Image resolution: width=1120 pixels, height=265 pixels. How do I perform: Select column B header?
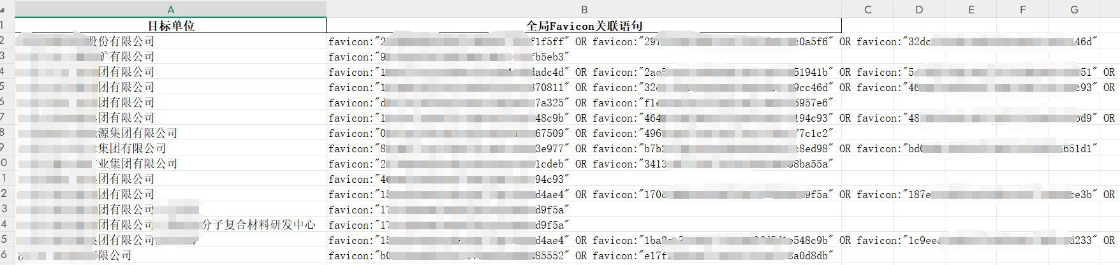click(584, 10)
